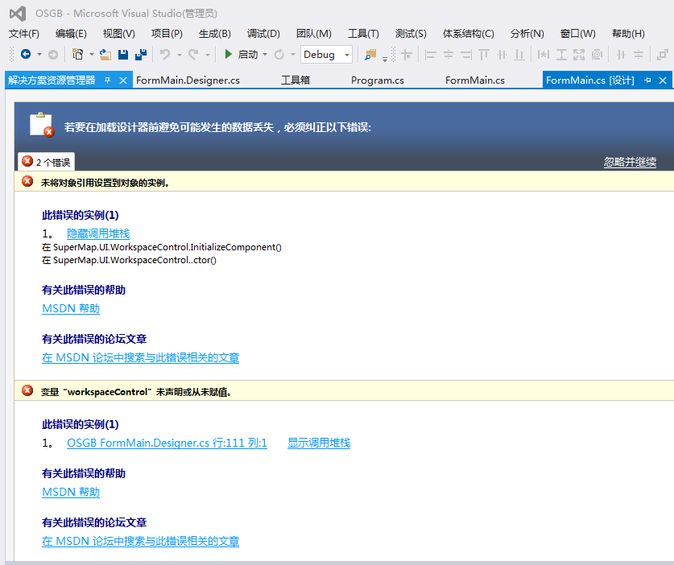Image resolution: width=674 pixels, height=565 pixels.
Task: Open the 帮助(H) menu
Action: point(628,34)
